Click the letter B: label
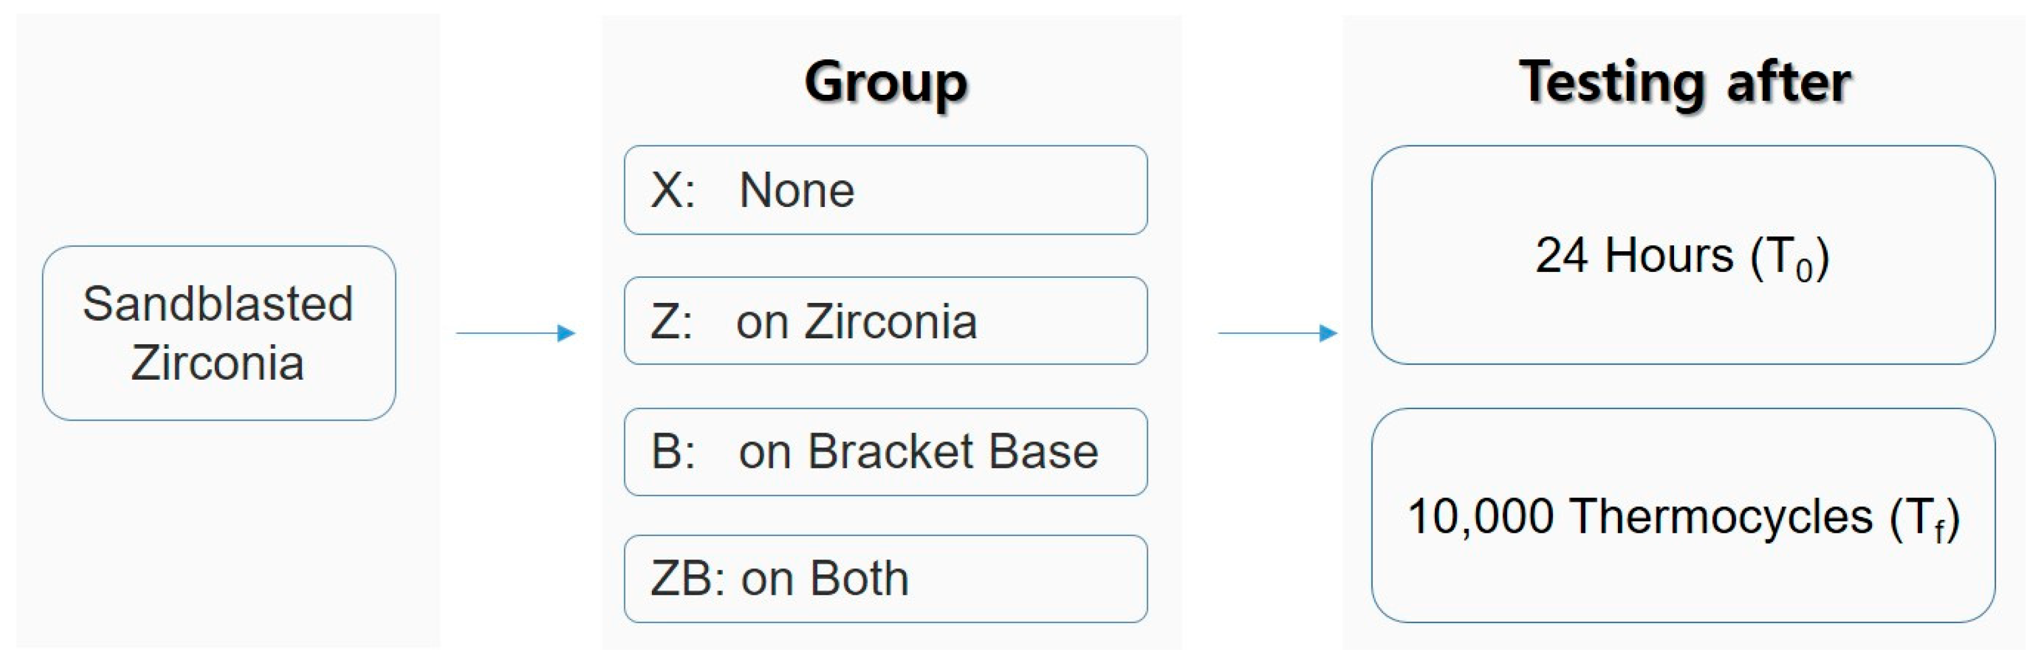 pos(673,452)
